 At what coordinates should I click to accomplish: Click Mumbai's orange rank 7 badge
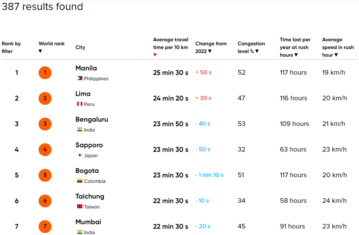tap(45, 226)
